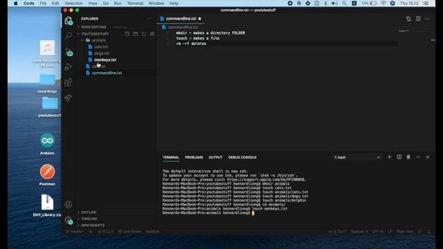This screenshot has height=249, width=443.
Task: Open the Selection menu
Action: click(73, 3)
